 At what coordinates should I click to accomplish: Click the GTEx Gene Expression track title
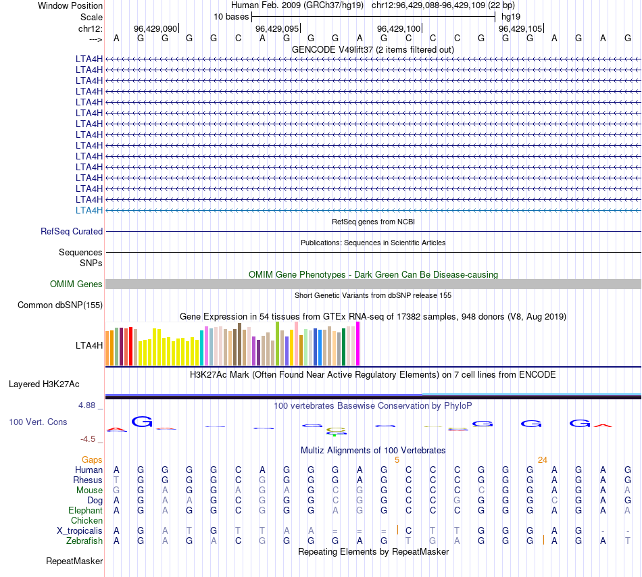(x=372, y=316)
